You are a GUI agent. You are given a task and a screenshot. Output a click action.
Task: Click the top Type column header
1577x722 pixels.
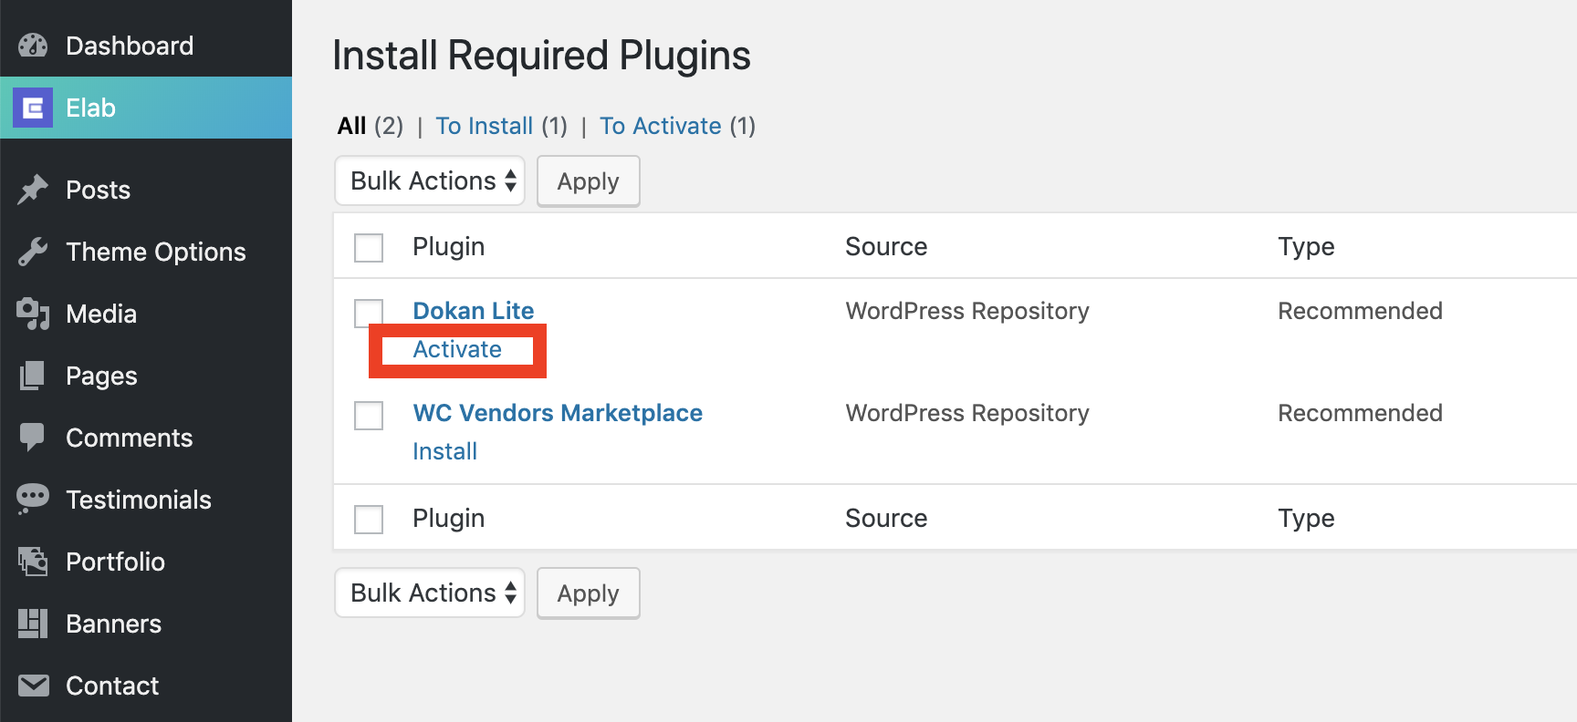[1306, 246]
